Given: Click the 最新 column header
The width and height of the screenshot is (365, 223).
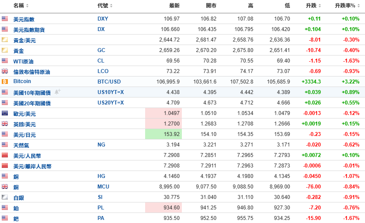Looking at the screenshot, I should click(174, 6).
